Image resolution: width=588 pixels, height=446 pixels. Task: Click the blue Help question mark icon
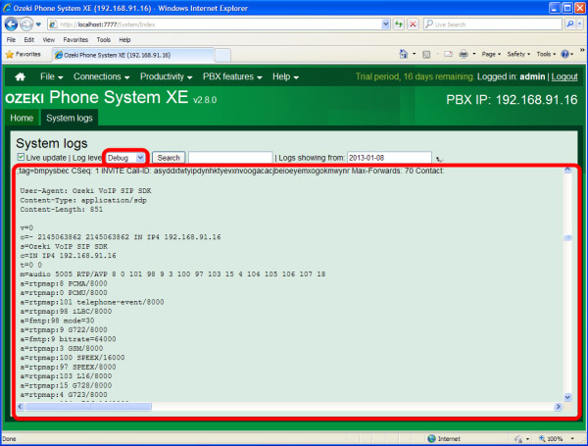click(x=564, y=54)
